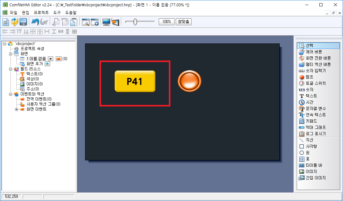Choose the 막대 그래프 bar graph tool
Image resolution: width=343 pixels, height=201 pixels.
tap(316, 127)
